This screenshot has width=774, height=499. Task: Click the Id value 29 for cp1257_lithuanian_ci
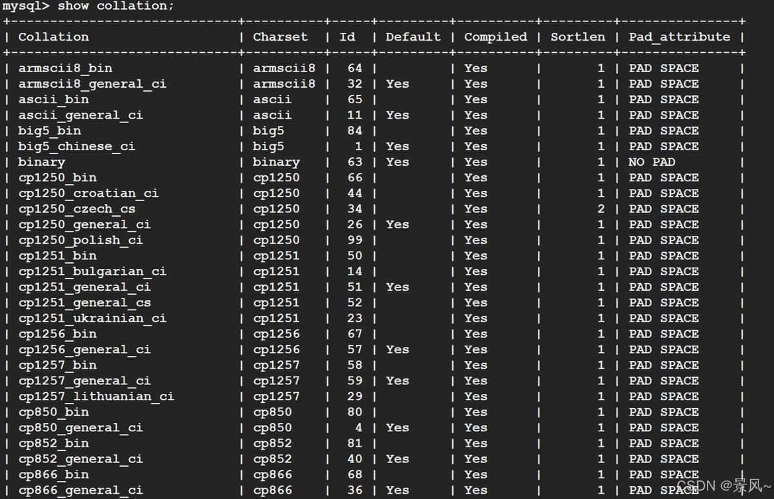(355, 396)
